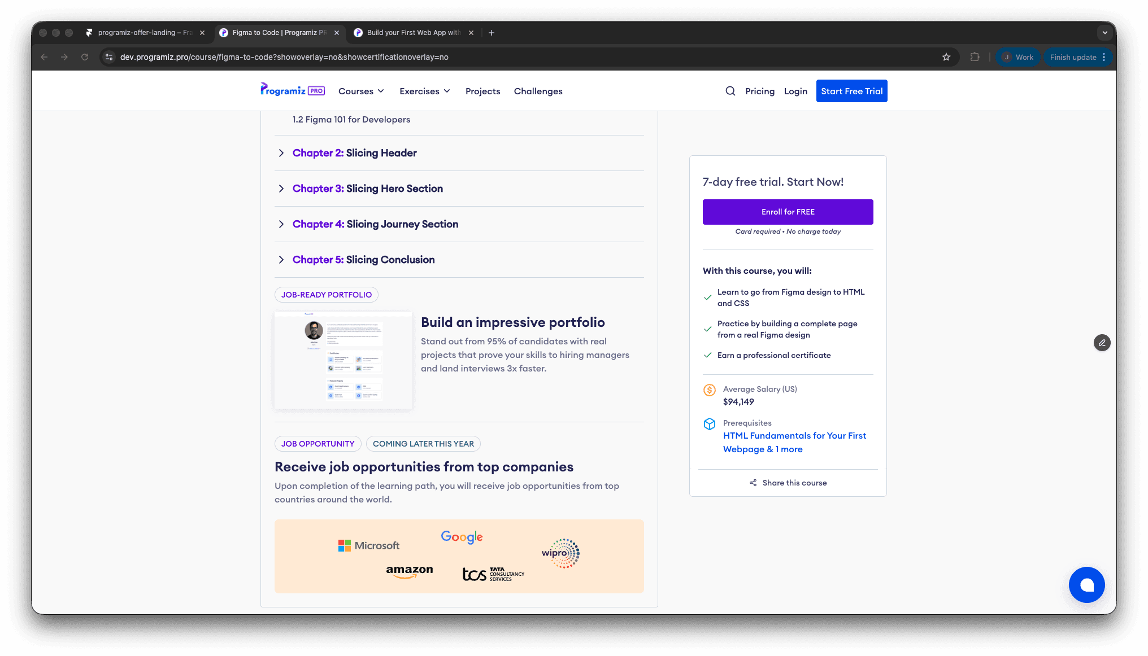
Task: Click the search magnifier icon
Action: pyautogui.click(x=730, y=91)
